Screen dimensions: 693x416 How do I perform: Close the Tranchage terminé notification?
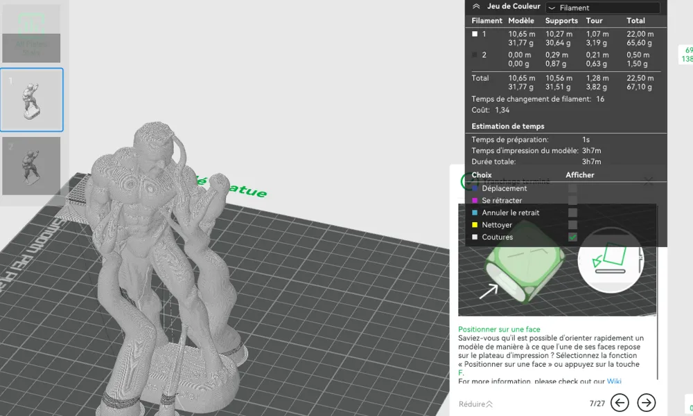tap(649, 181)
